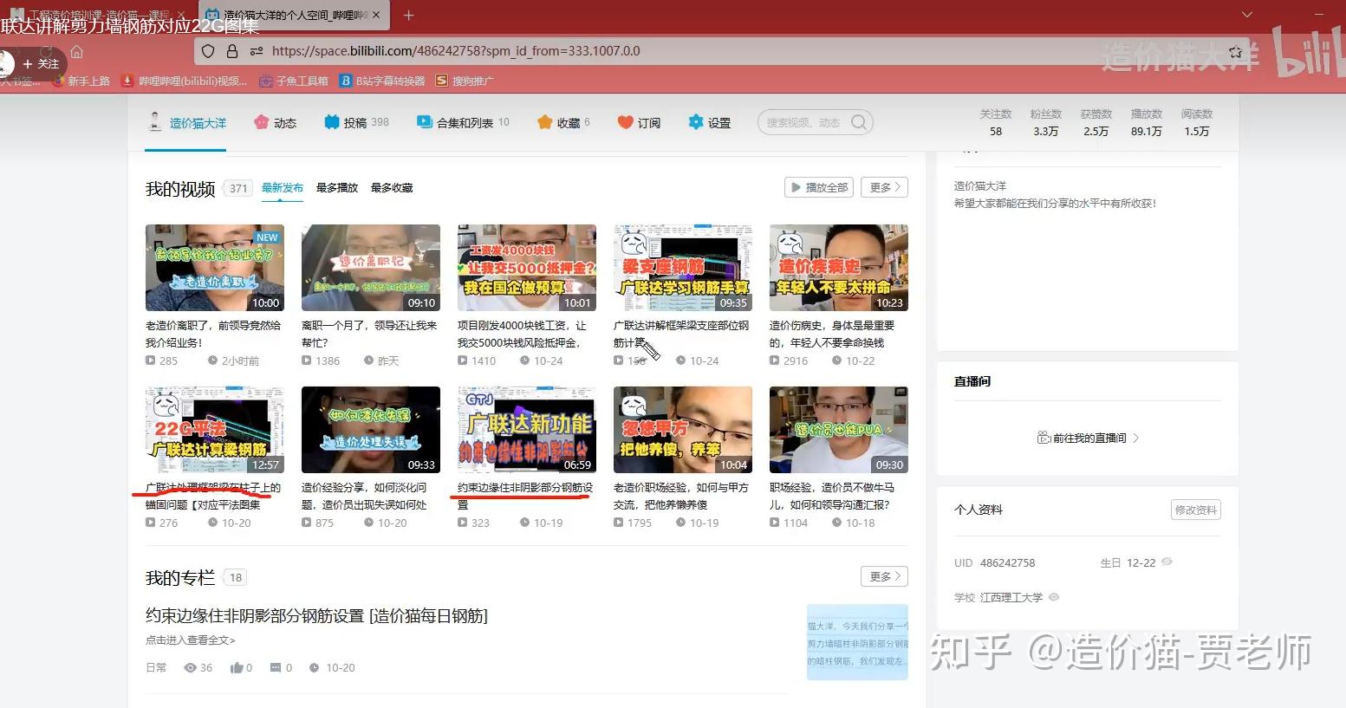Expand the 更多 dropdown beside 播放全部
This screenshot has width=1346, height=708.
(x=884, y=187)
